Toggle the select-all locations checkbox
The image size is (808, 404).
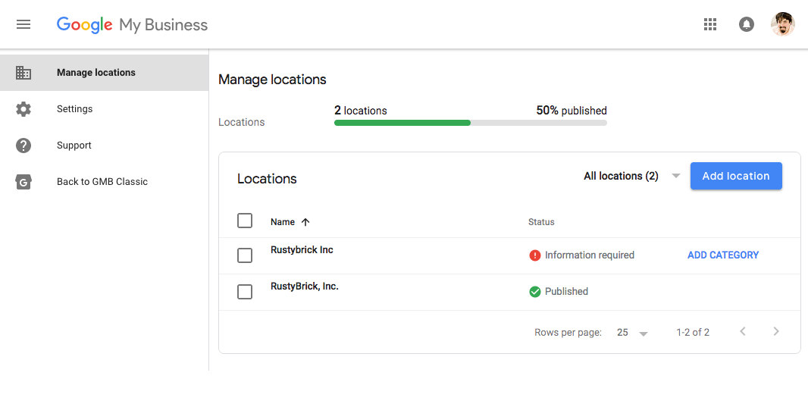pyautogui.click(x=245, y=221)
